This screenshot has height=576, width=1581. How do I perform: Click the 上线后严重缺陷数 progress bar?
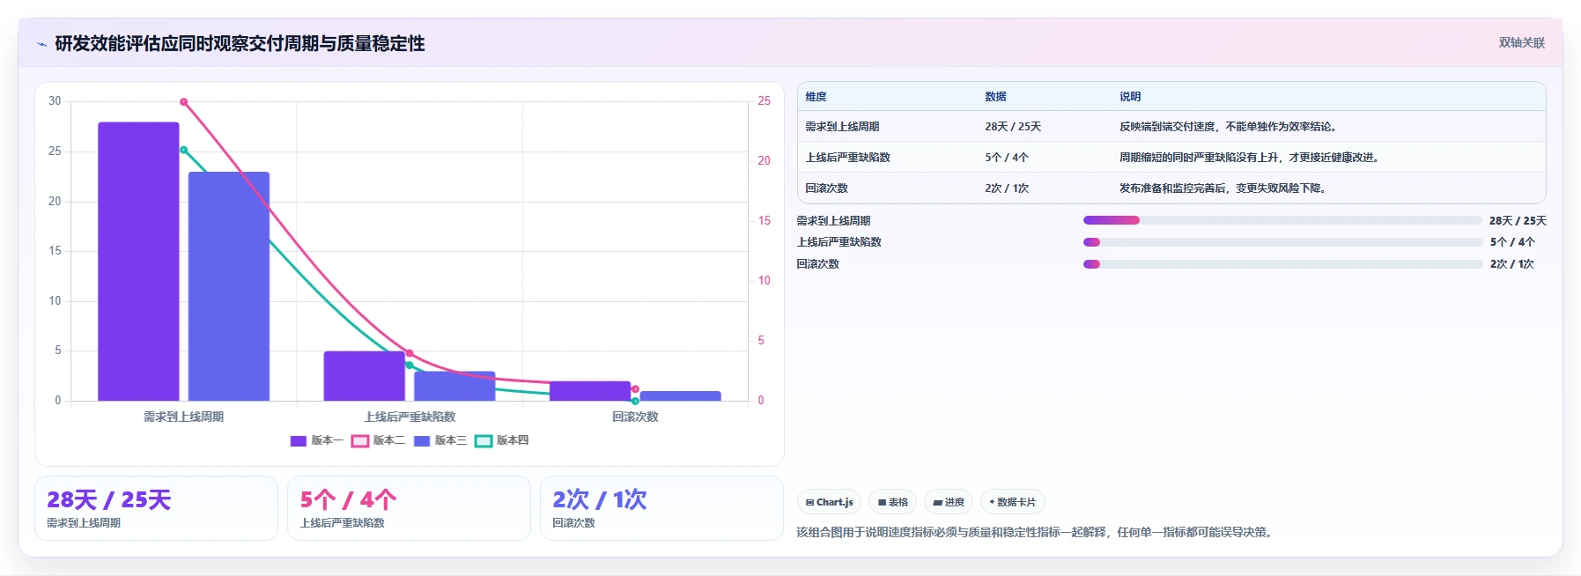[x=1282, y=242]
